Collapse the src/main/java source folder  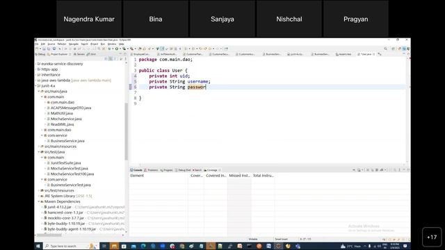click(39, 91)
